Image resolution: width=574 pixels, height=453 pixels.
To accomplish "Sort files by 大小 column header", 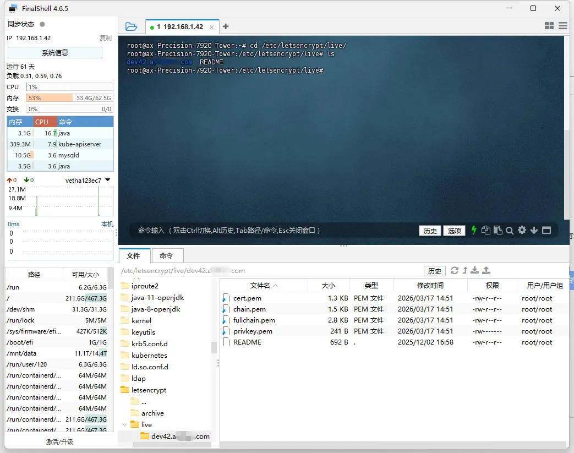I will click(x=329, y=285).
